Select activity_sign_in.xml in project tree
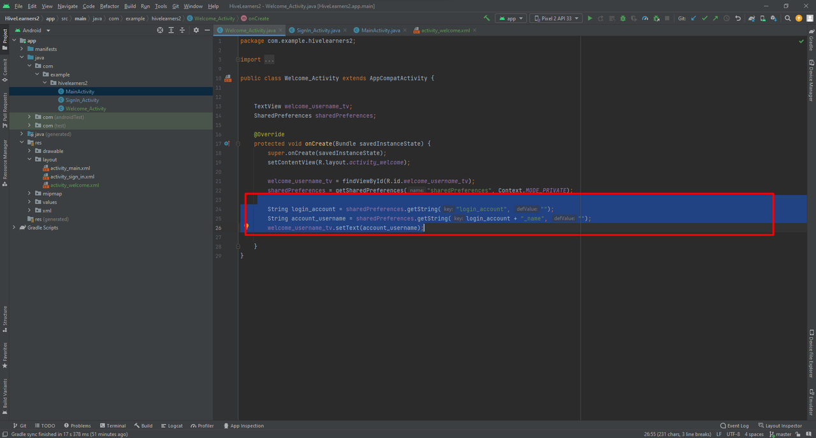The image size is (816, 438). 72,177
